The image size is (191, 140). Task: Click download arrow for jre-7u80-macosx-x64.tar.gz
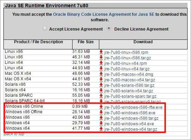[101, 80]
